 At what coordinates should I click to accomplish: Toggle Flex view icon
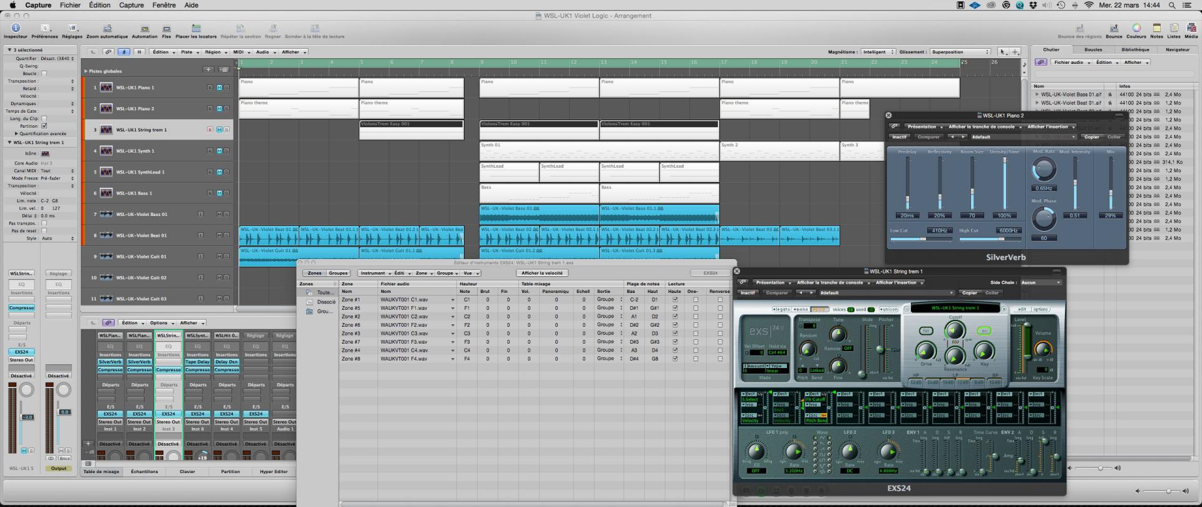click(167, 28)
